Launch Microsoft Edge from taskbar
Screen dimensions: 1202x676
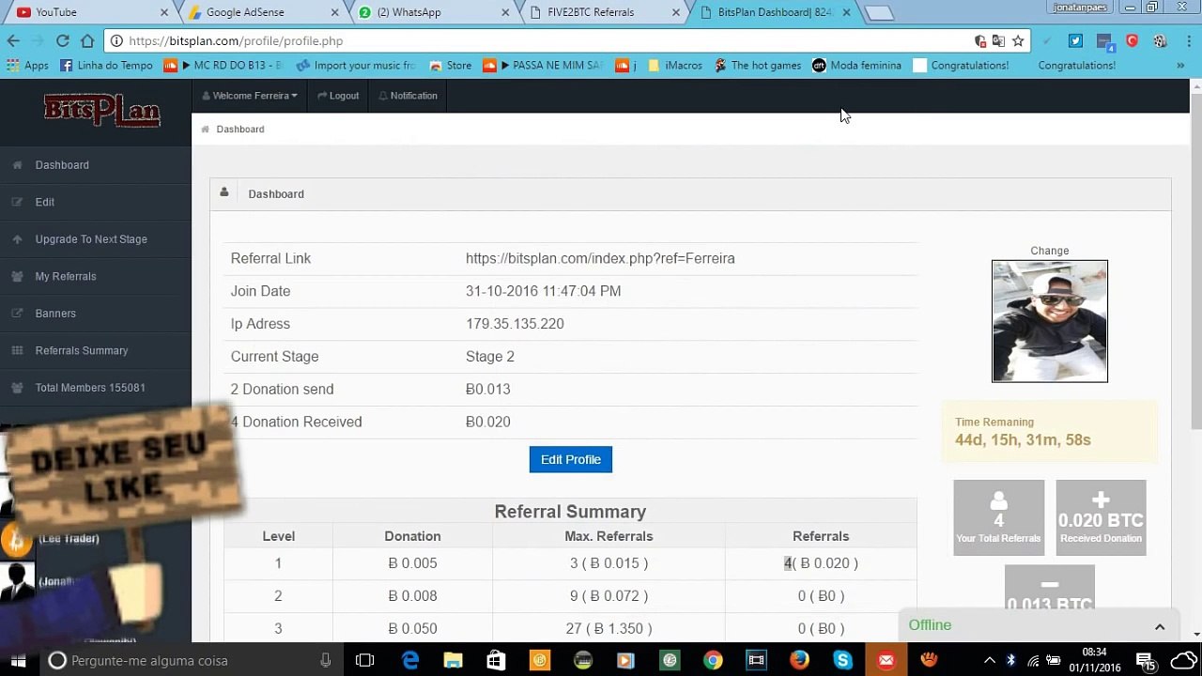[410, 660]
